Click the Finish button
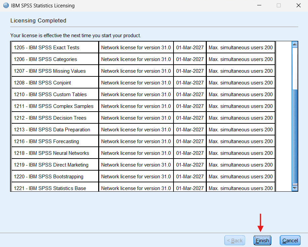 pyautogui.click(x=262, y=240)
